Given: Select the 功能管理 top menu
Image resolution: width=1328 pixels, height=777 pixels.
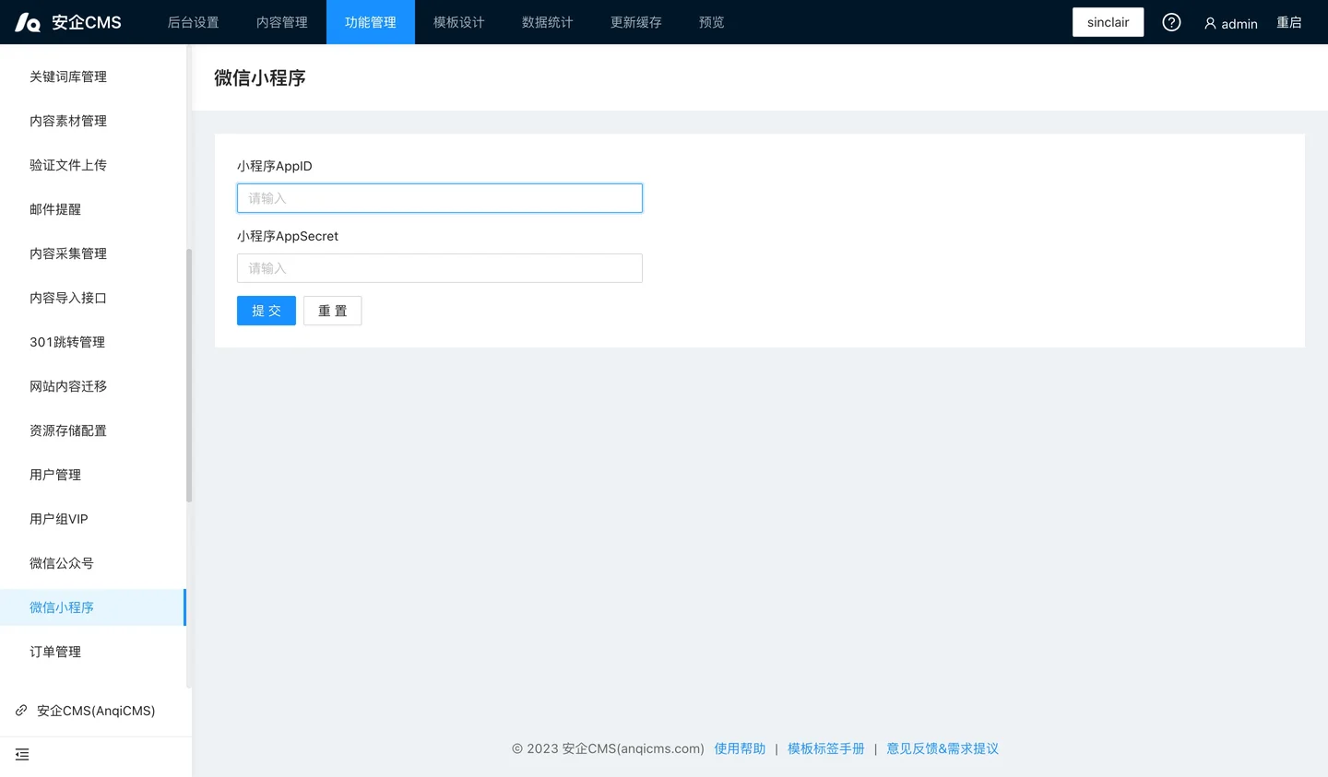Looking at the screenshot, I should pos(371,22).
